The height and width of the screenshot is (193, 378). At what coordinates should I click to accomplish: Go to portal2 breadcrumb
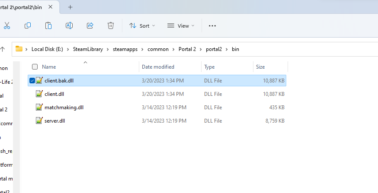(214, 49)
